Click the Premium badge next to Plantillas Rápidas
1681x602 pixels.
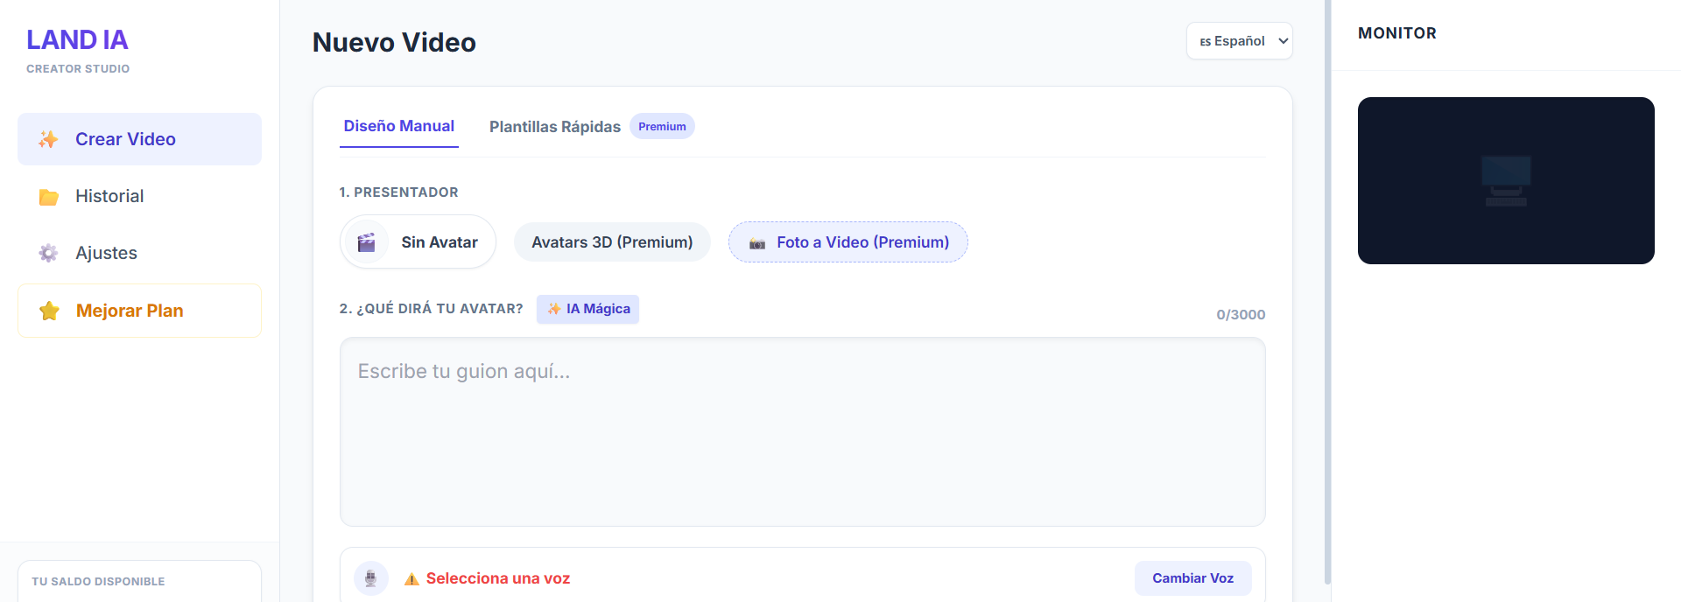[662, 127]
